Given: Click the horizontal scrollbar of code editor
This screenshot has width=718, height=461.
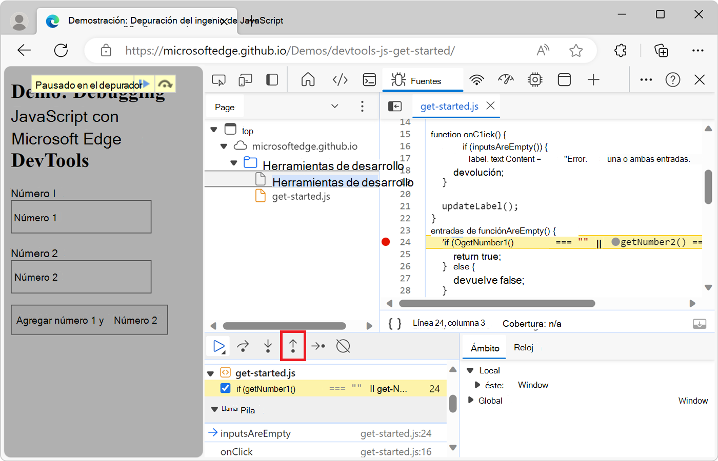Looking at the screenshot, I should point(496,303).
